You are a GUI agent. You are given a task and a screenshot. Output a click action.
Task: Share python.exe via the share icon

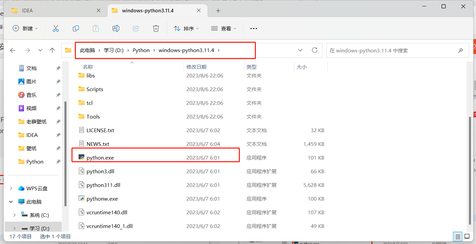click(136, 28)
